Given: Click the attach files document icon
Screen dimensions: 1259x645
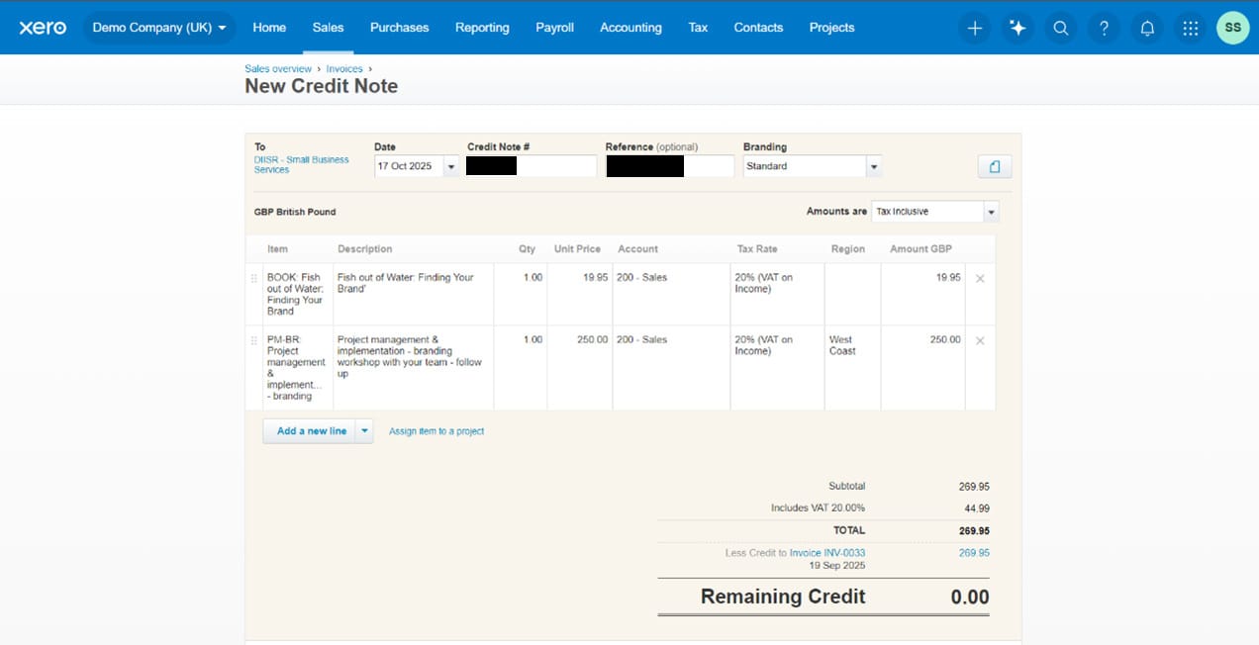Looking at the screenshot, I should click(994, 165).
